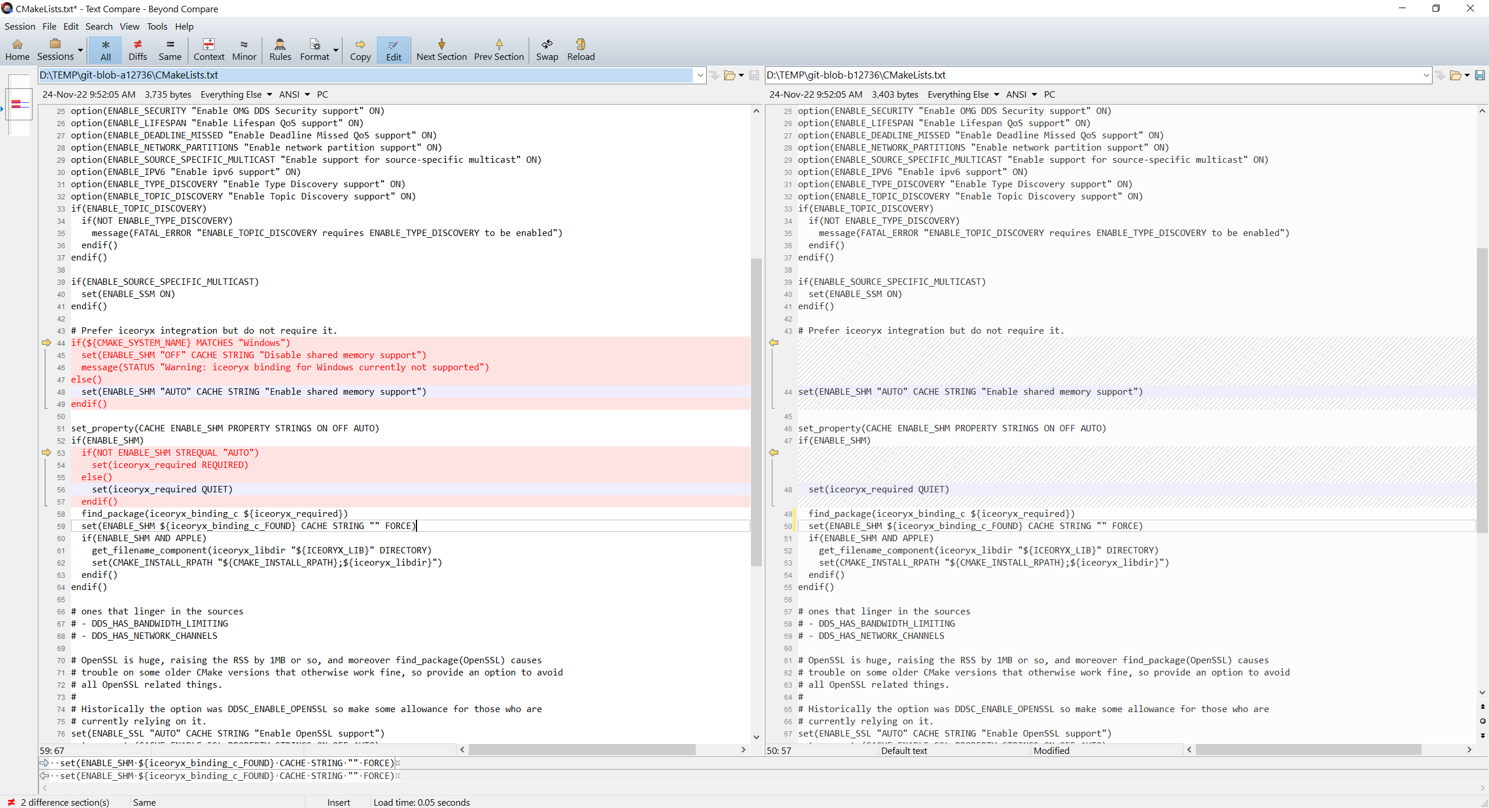The image size is (1489, 808).
Task: Open the Everything Else filter dropdown
Action: tap(269, 94)
